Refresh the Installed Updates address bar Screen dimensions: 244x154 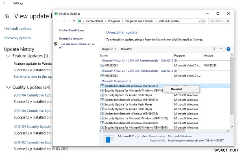[204, 21]
